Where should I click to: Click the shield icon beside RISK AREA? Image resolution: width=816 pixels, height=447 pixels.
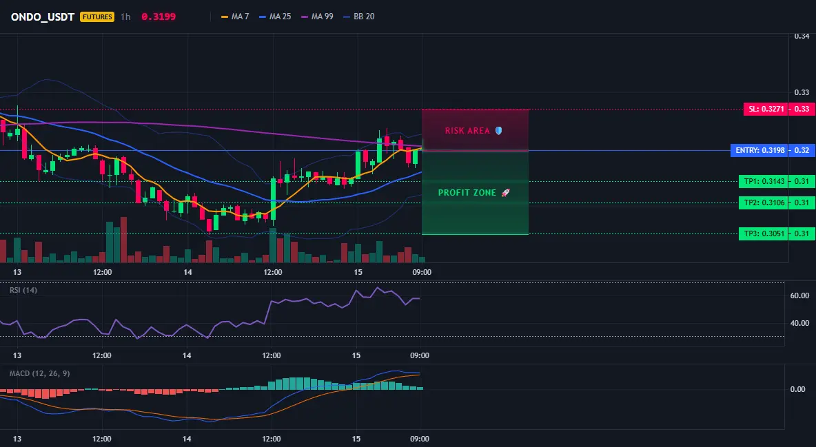[498, 131]
